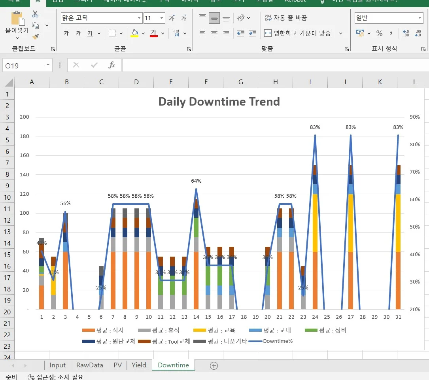Expand the fill color dropdown arrow
The height and width of the screenshot is (380, 429).
click(x=143, y=33)
